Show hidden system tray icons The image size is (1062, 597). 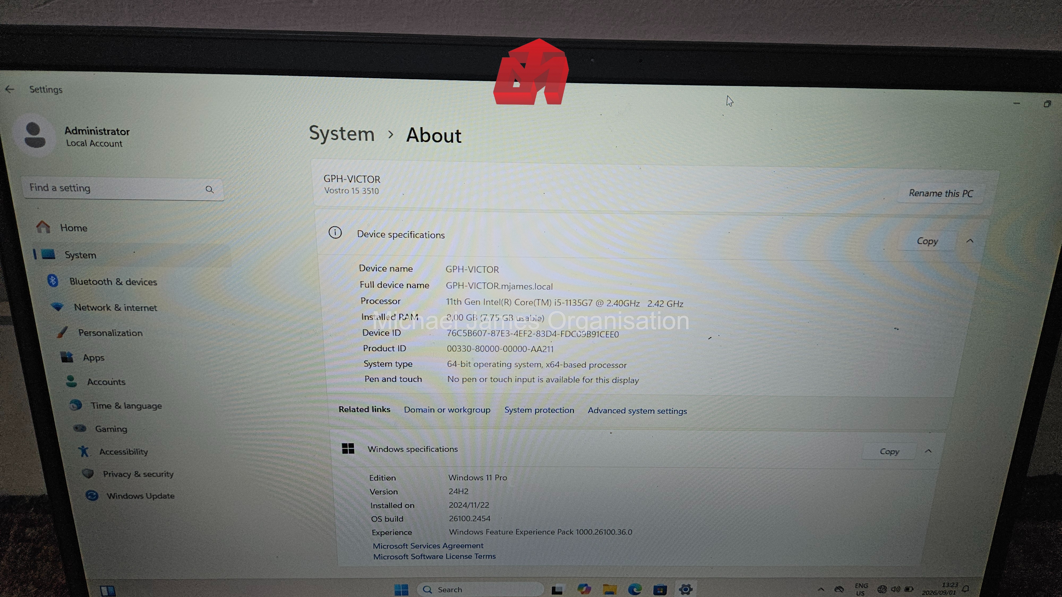(x=821, y=590)
